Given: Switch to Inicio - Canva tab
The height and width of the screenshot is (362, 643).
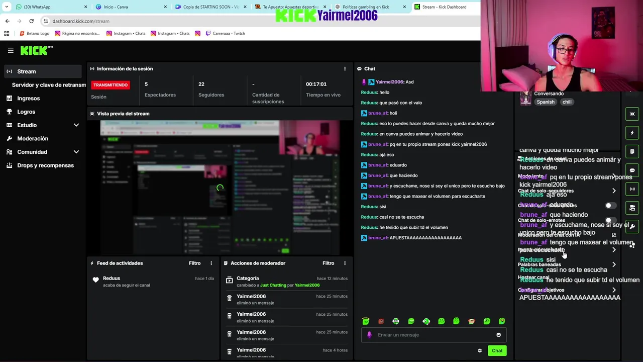Looking at the screenshot, I should point(131,7).
